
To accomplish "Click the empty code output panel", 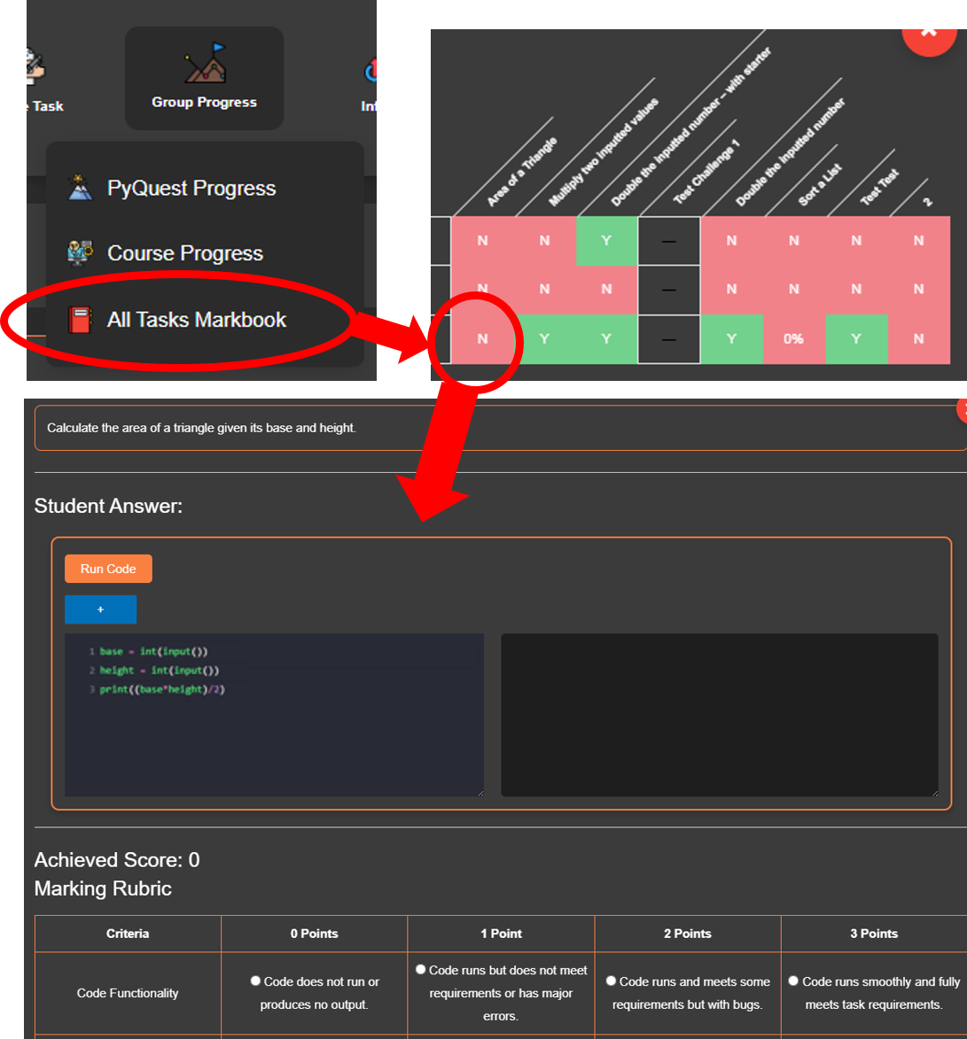I will point(719,714).
